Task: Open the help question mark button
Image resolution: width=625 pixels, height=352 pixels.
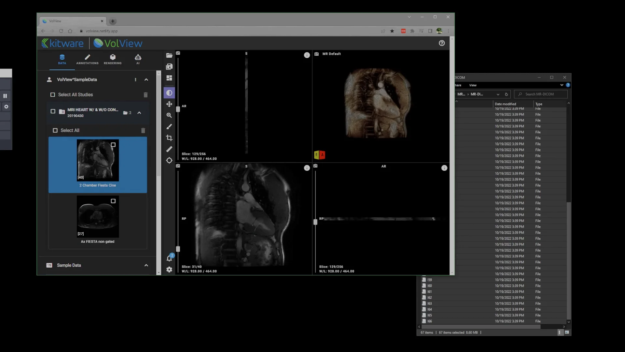Action: [x=442, y=43]
